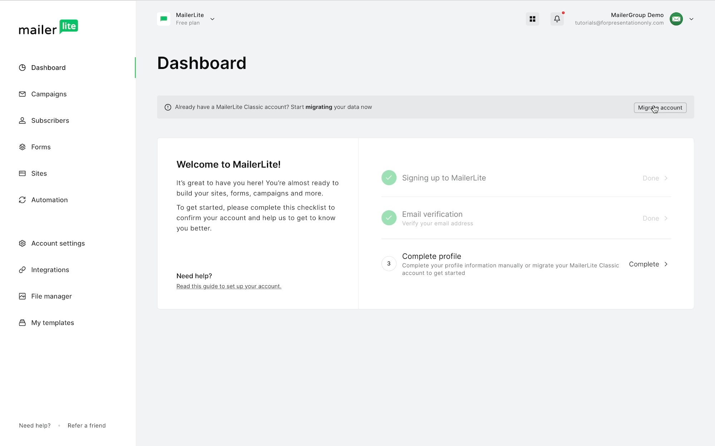Click the step 3 circle indicator

point(389,264)
